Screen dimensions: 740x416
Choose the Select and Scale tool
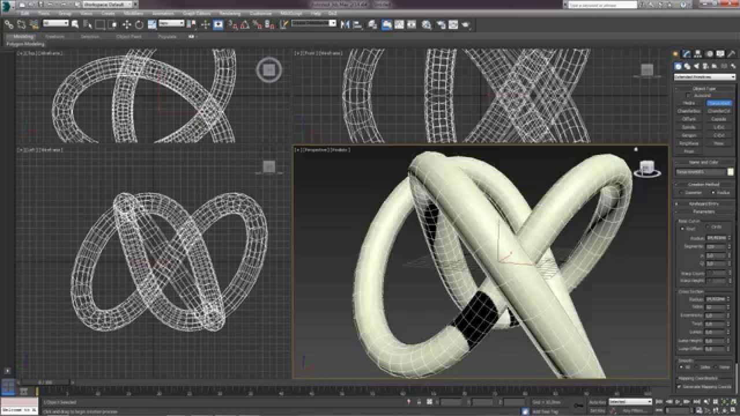point(151,24)
